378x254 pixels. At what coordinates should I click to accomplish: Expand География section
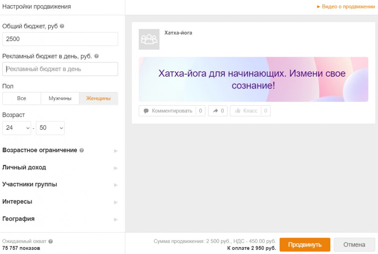click(x=60, y=219)
